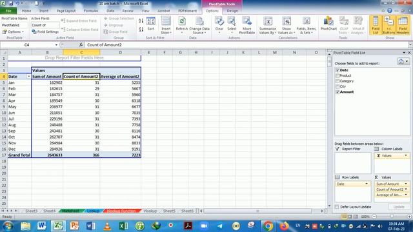Screen dimensions: 413x232
Task: Select the Lookup sheet tab
Action: (93, 211)
